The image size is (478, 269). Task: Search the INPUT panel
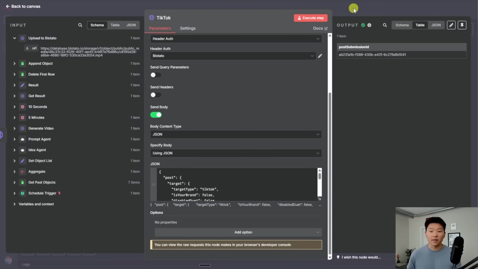coord(80,25)
